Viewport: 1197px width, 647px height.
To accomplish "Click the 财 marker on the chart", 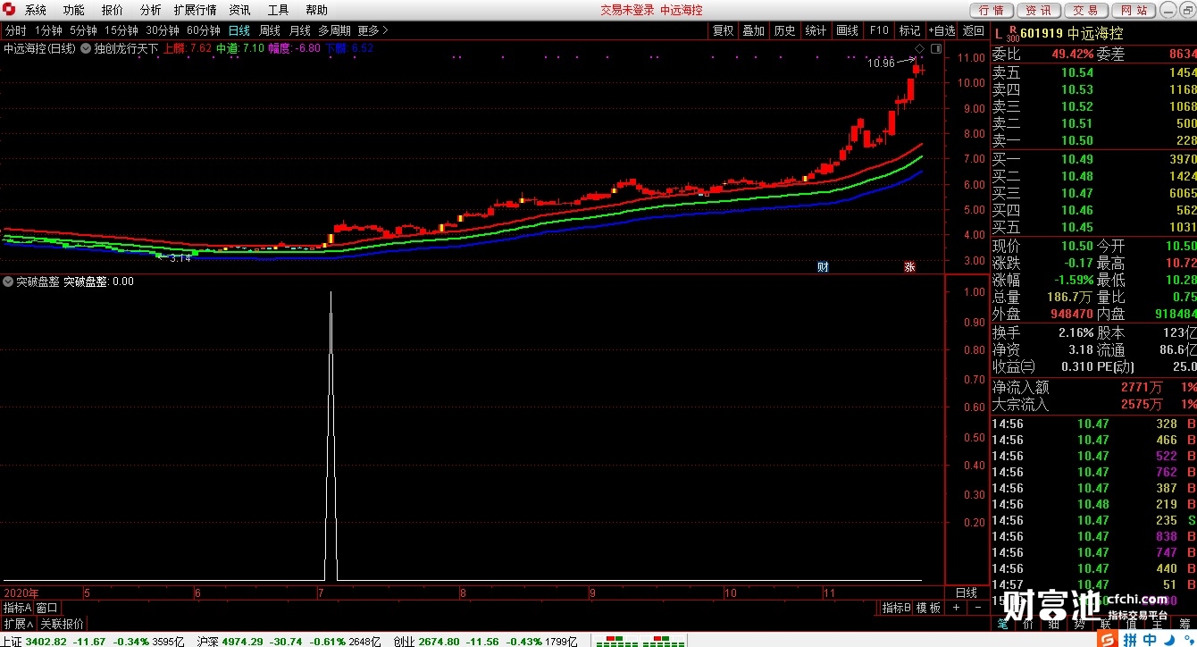I will [x=823, y=266].
